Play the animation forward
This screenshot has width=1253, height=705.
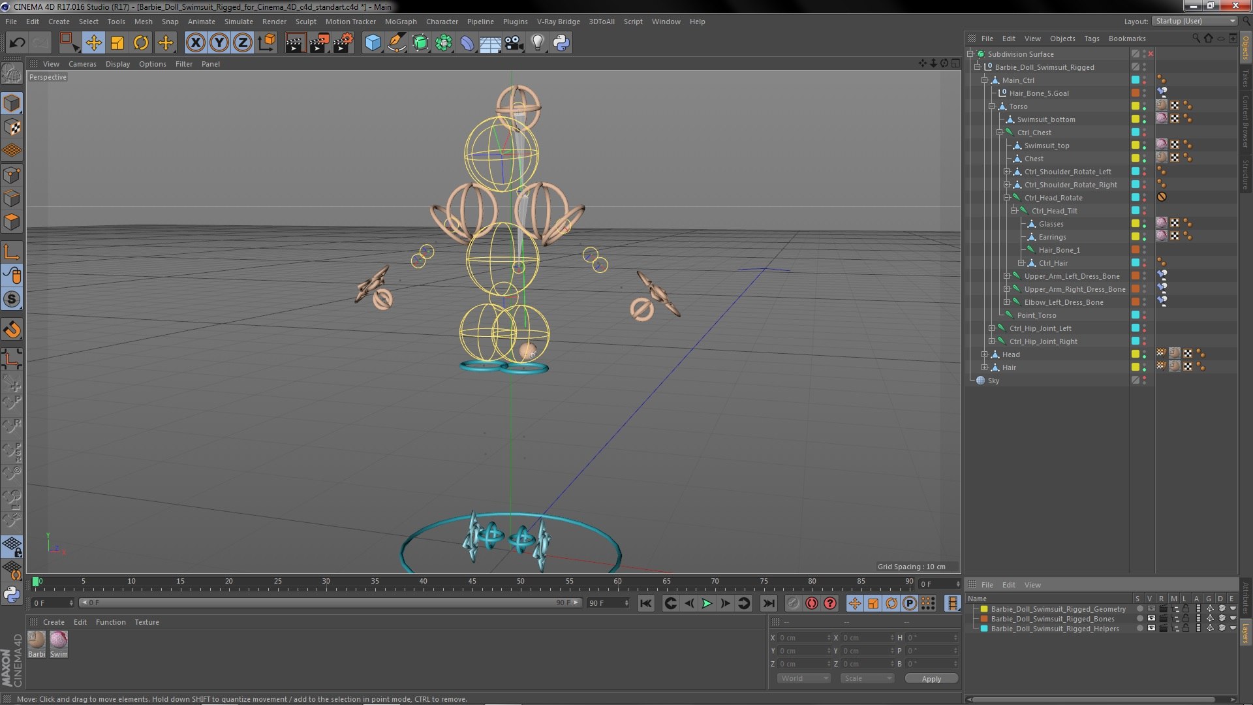tap(707, 604)
